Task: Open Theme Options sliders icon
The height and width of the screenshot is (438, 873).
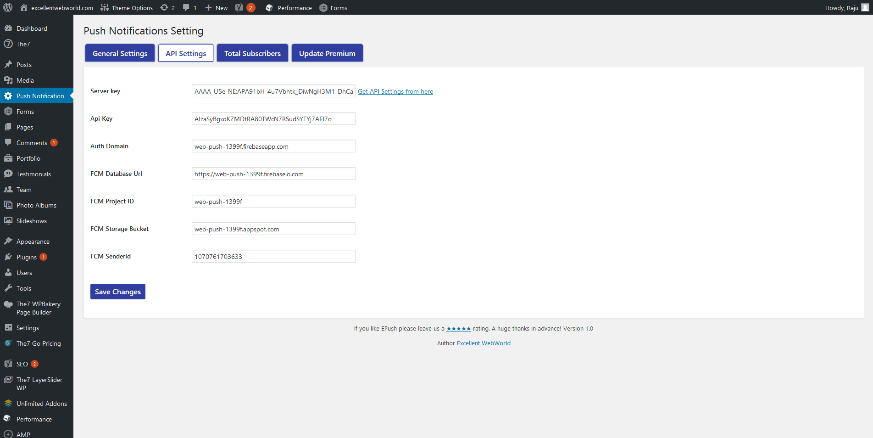Action: (105, 7)
